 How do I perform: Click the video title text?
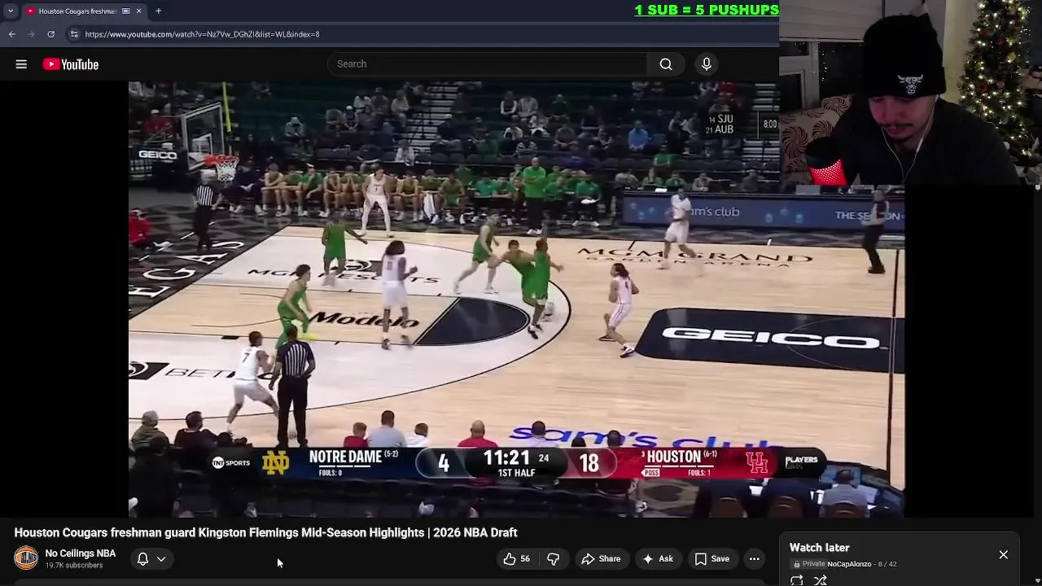pos(265,532)
